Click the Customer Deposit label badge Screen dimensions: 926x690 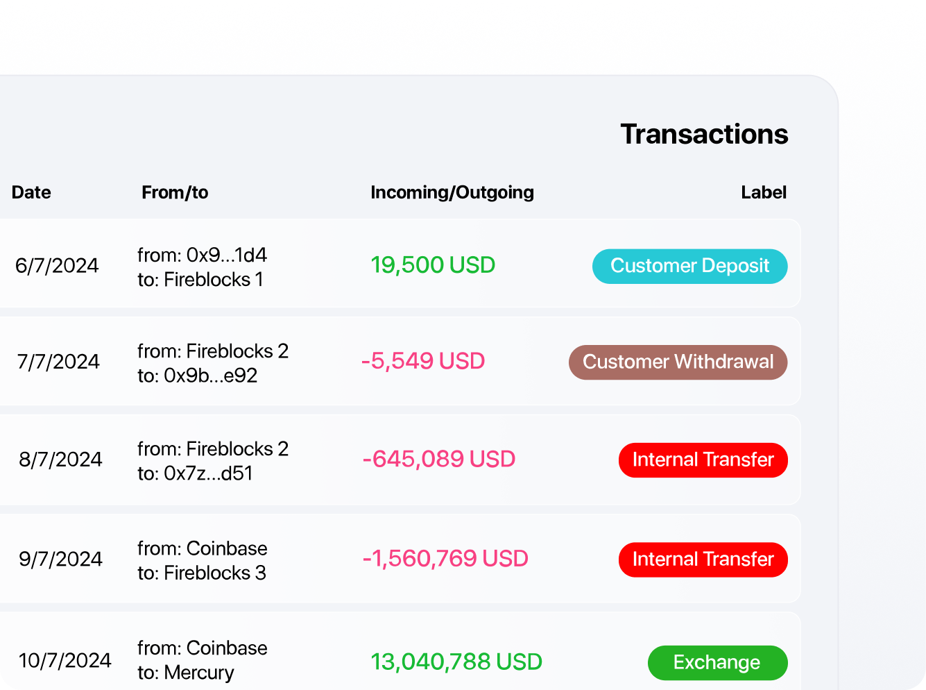(689, 267)
